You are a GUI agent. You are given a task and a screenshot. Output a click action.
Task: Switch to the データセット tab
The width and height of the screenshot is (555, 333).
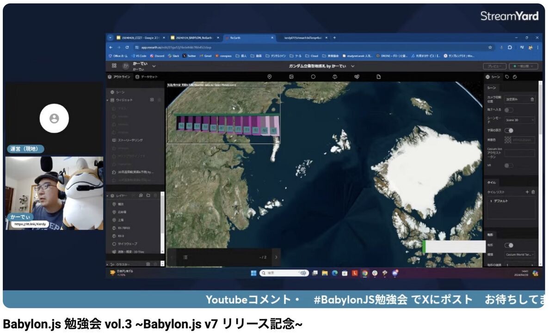(147, 77)
